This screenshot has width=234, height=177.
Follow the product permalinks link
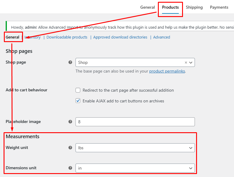[x=167, y=71]
